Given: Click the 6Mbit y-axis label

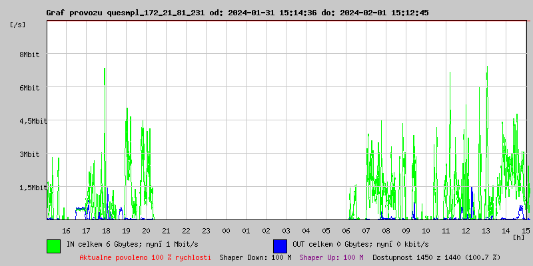Looking at the screenshot, I should (x=29, y=88).
